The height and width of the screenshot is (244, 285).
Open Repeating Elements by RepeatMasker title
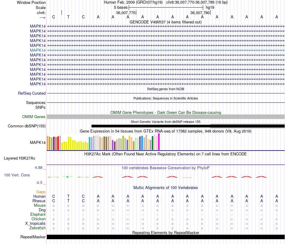click(x=166, y=233)
